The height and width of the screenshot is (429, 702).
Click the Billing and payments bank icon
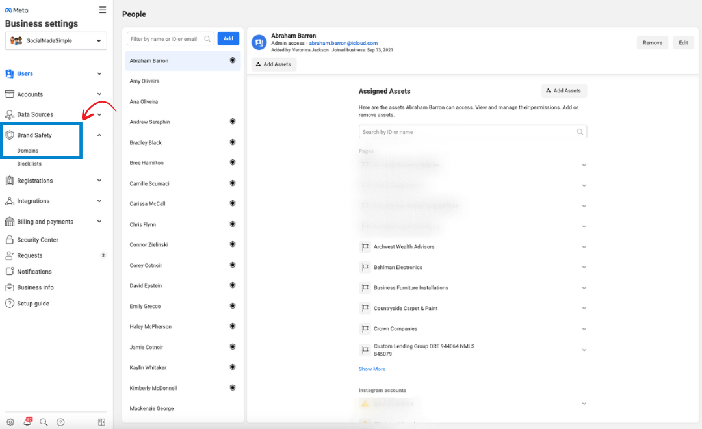(x=9, y=222)
